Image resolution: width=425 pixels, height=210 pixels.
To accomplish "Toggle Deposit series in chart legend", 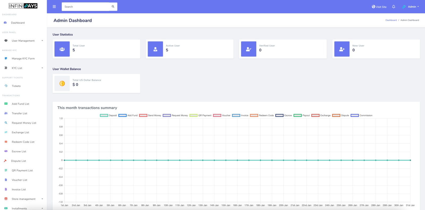I will (x=104, y=115).
